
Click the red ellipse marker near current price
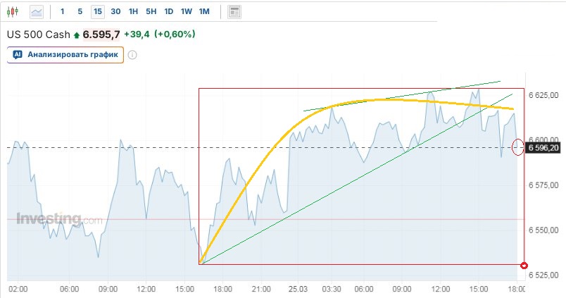pyautogui.click(x=518, y=147)
